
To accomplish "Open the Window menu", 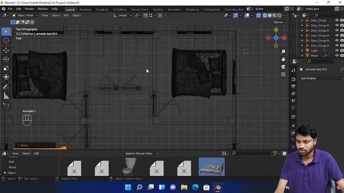I will 42,9.
